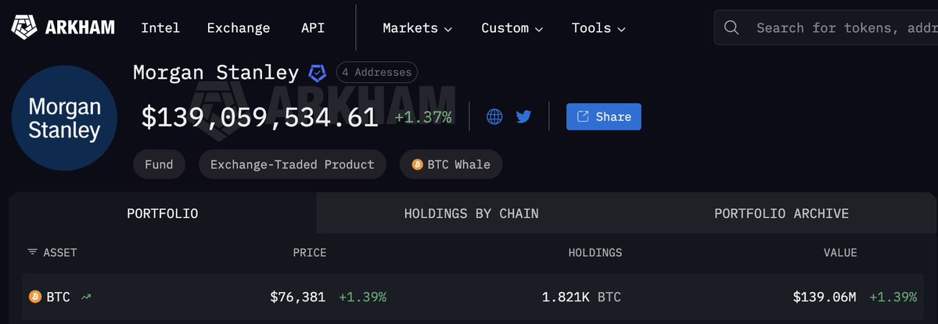Click the Morgan Stanley profile logo
Viewport: 938px width, 324px height.
(x=64, y=119)
